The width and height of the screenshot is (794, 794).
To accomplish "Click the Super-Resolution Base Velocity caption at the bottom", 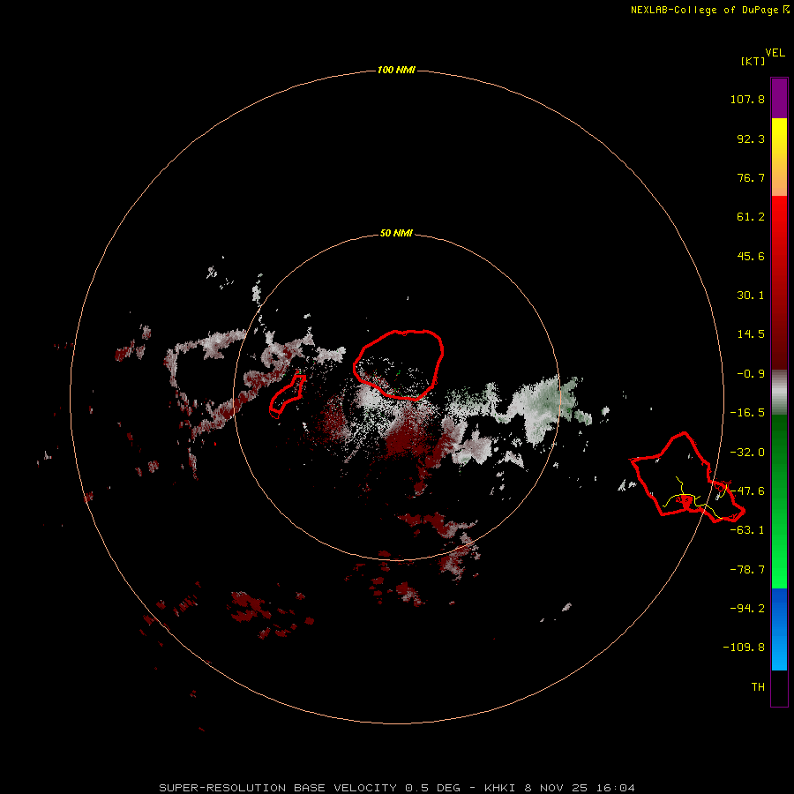I will click(x=396, y=788).
